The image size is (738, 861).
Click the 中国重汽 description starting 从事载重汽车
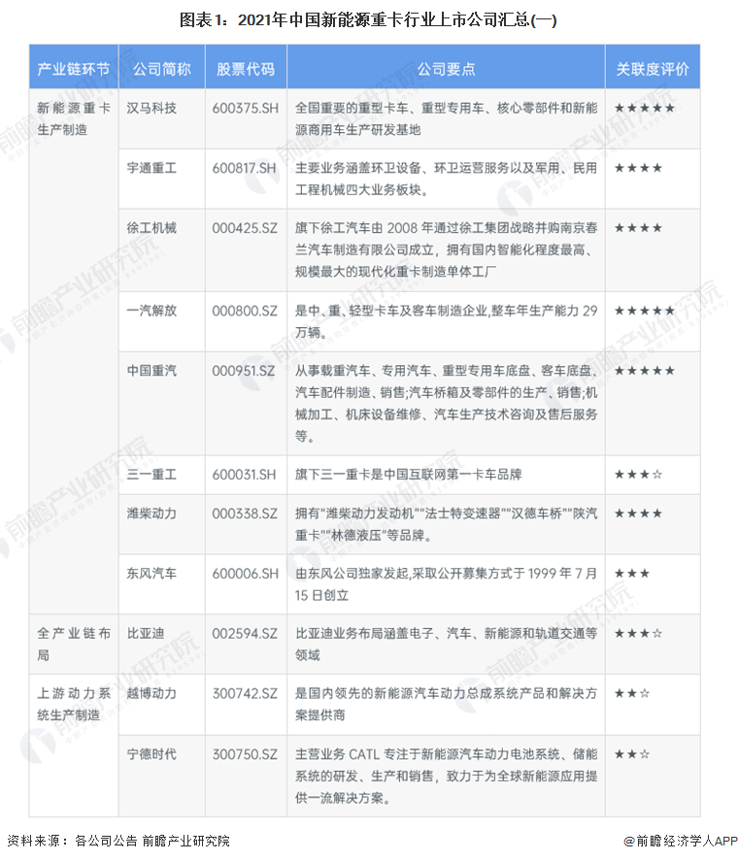pyautogui.click(x=446, y=403)
